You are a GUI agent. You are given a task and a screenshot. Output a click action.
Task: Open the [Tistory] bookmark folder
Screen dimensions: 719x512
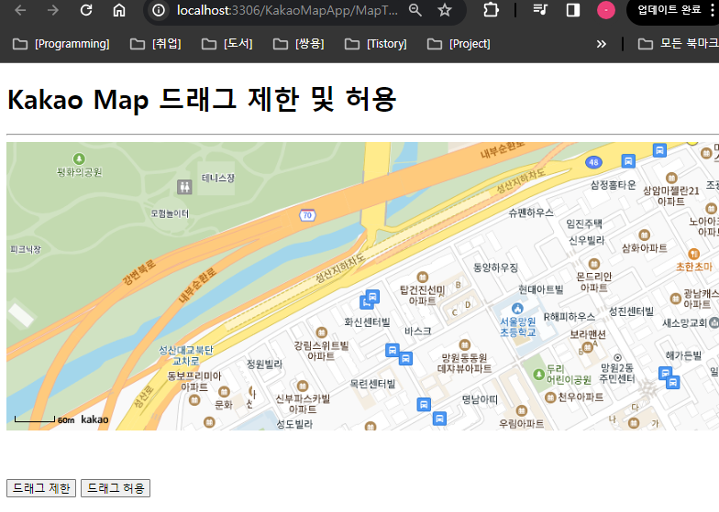click(x=376, y=44)
